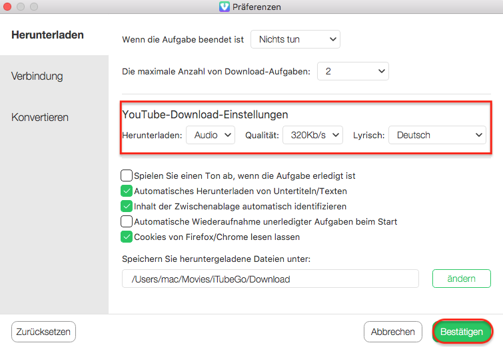Close the Präferenzen window

7,7
